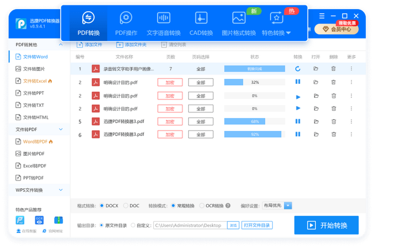The image size is (397, 248).
Task: Resume conversion on the third 明确设计目的.pdf row
Action: coord(298,108)
